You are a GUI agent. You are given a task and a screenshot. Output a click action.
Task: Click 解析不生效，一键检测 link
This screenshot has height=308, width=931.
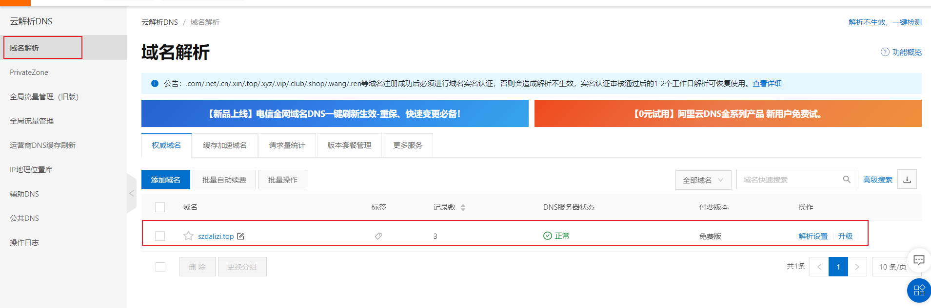[x=885, y=22]
